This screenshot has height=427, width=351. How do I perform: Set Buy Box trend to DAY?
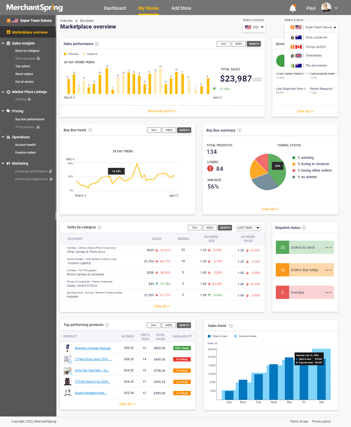tap(154, 130)
